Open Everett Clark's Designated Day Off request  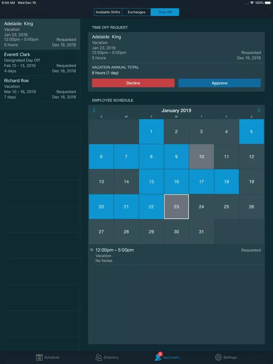tap(40, 63)
